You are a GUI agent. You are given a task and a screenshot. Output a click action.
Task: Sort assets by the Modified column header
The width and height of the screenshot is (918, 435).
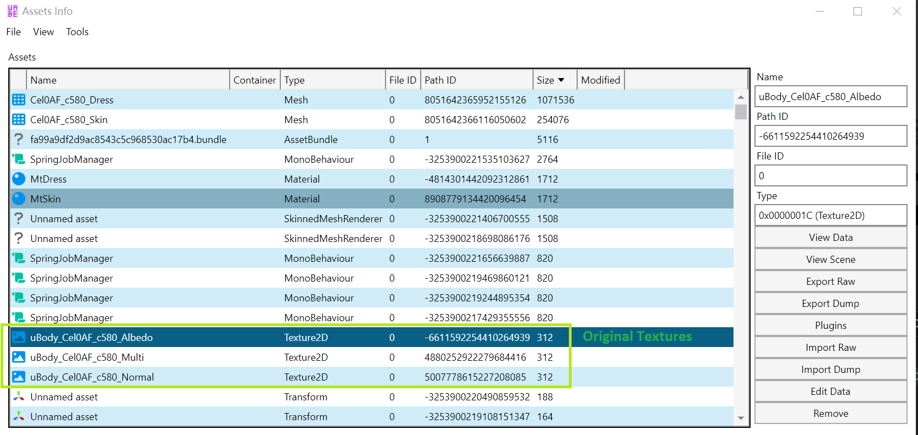click(x=600, y=80)
